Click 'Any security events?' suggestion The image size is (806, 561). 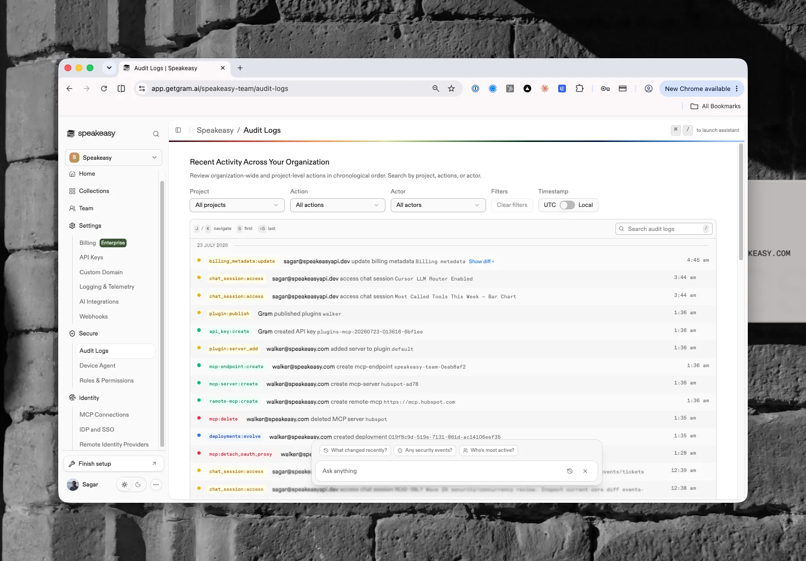425,450
